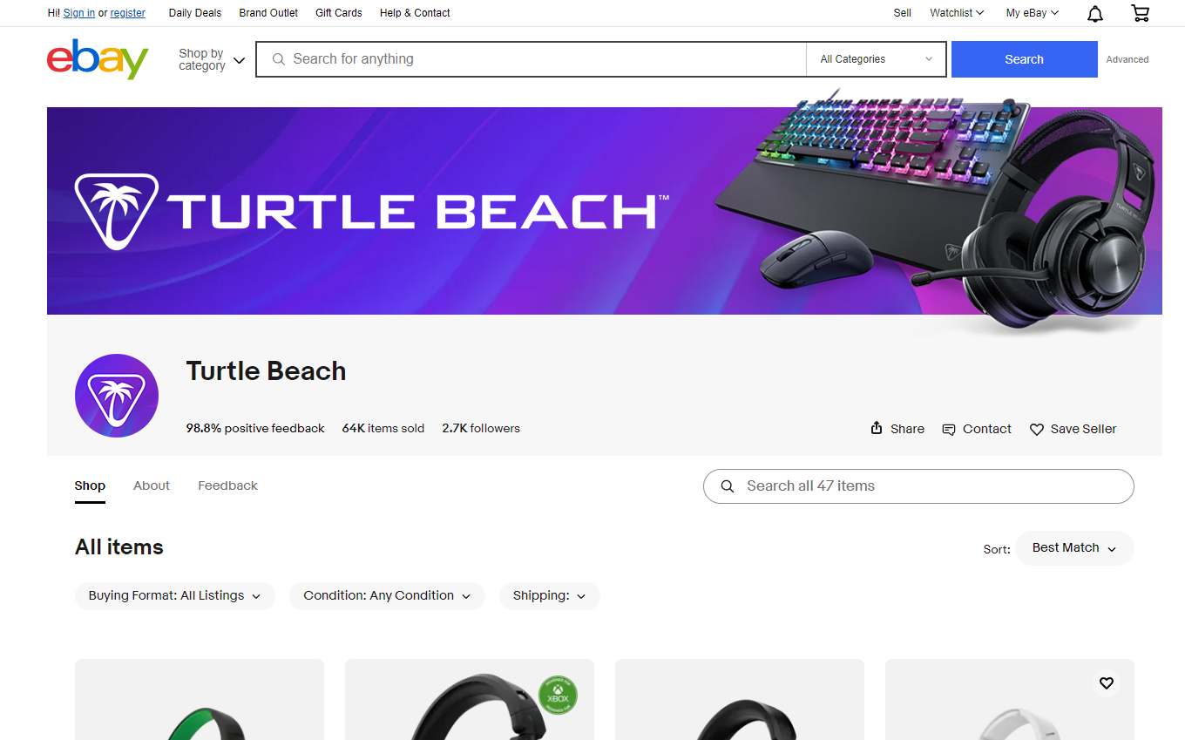Image resolution: width=1185 pixels, height=740 pixels.
Task: Expand the Shop by category menu
Action: tap(212, 59)
